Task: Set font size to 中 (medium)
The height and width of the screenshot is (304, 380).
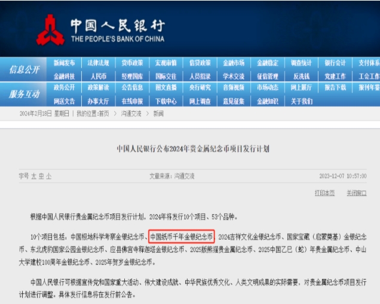Action: (x=41, y=176)
